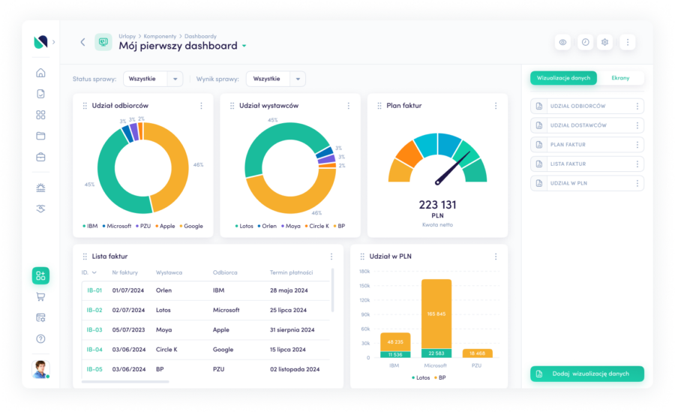Toggle the eye preview icon in header
The height and width of the screenshot is (412, 675).
[x=563, y=42]
